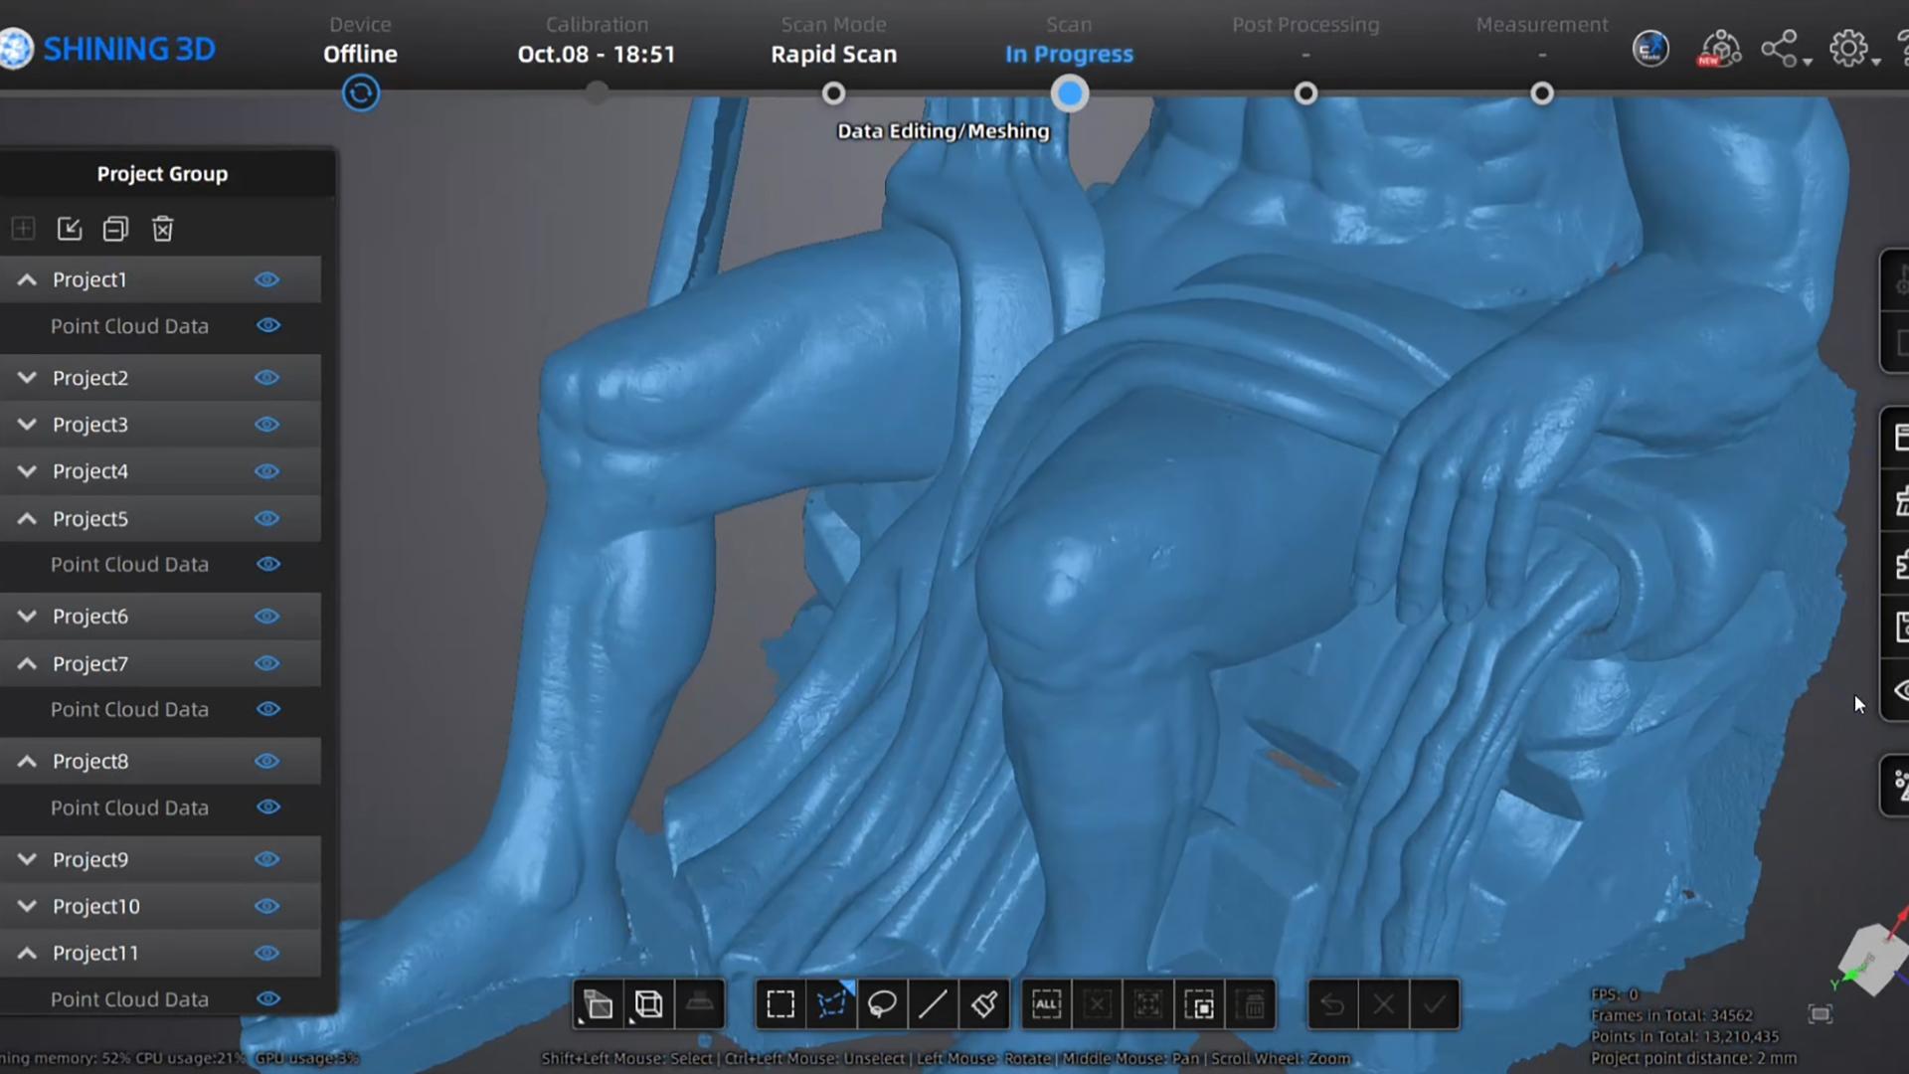The height and width of the screenshot is (1074, 1909).
Task: Select the Project4 row
Action: (x=160, y=471)
